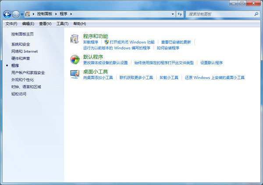Open the 默认程序 heading

93,57
